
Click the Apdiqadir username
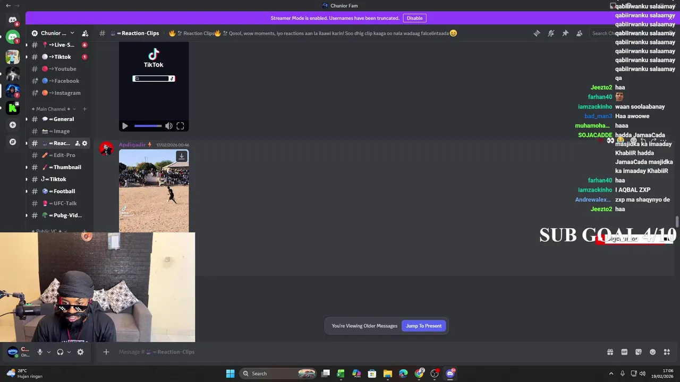[x=132, y=144]
